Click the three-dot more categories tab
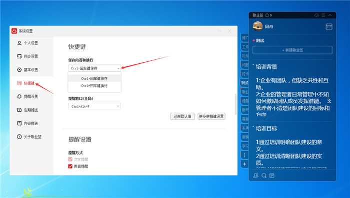350x198 pixels. click(x=244, y=155)
